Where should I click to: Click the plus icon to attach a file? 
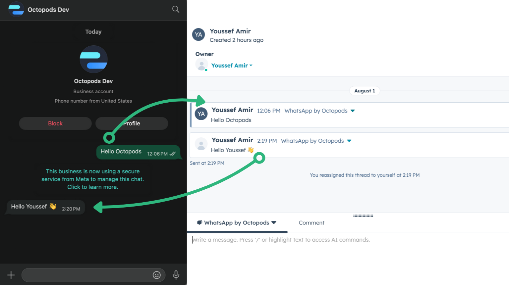pos(11,275)
